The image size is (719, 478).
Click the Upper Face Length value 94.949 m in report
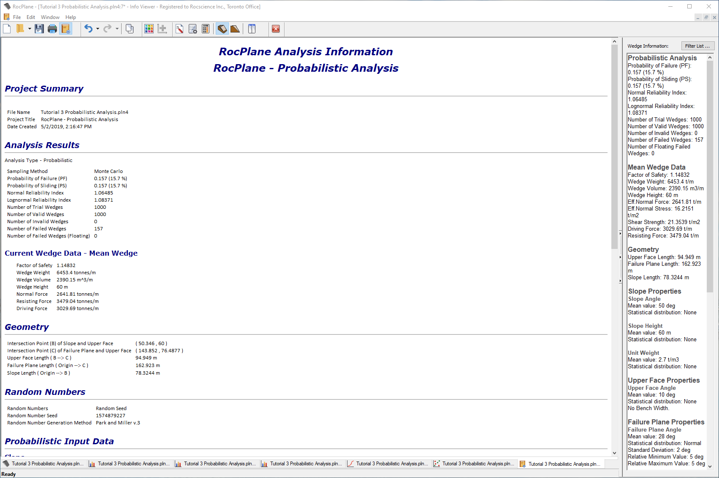(146, 358)
